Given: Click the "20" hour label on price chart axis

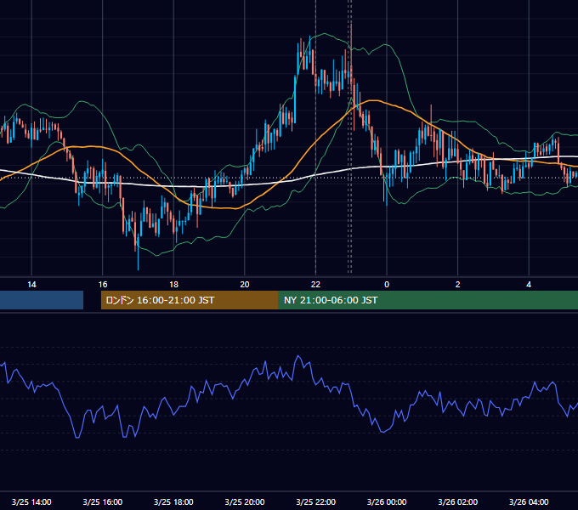Looking at the screenshot, I should click(245, 285).
